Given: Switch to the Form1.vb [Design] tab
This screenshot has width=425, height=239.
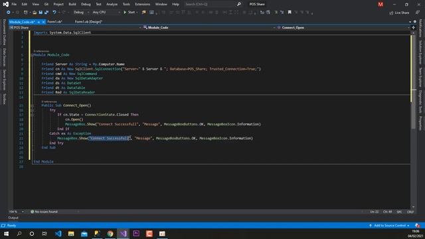Looking at the screenshot, I should 88,22.
